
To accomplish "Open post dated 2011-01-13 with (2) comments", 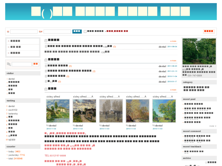I will 70,71.
